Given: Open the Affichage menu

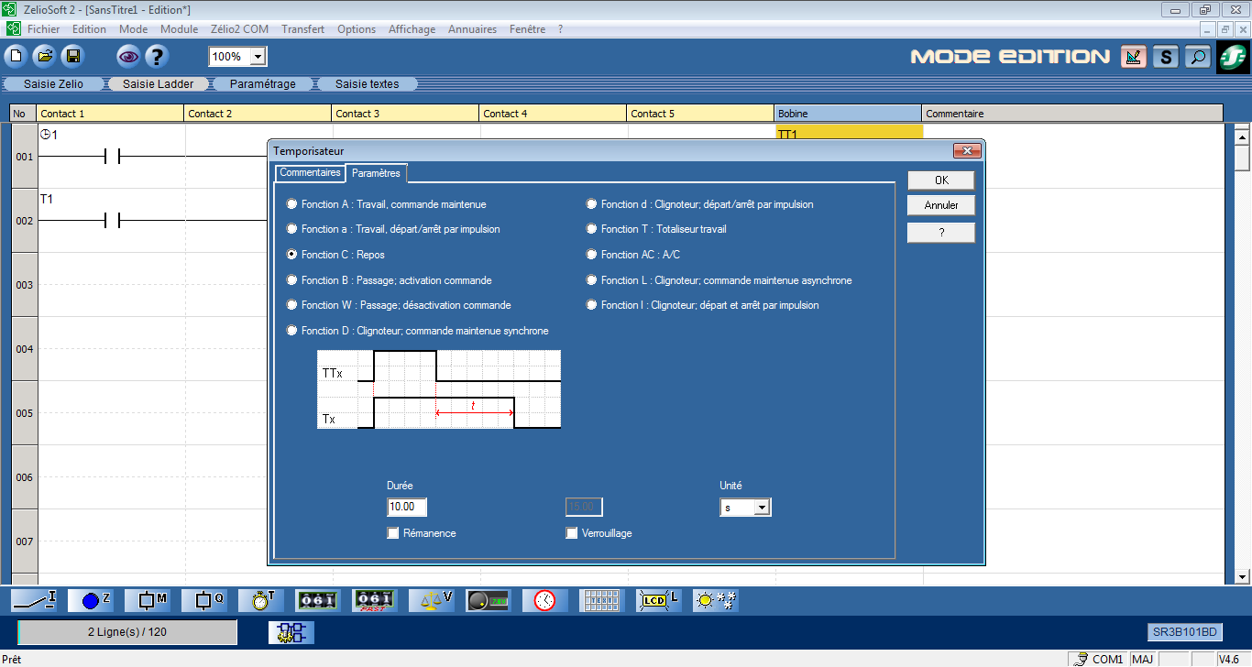Looking at the screenshot, I should [412, 29].
